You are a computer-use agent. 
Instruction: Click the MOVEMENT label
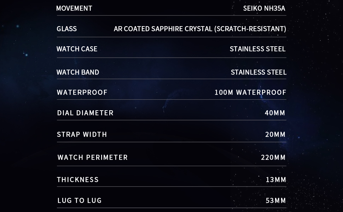74,8
